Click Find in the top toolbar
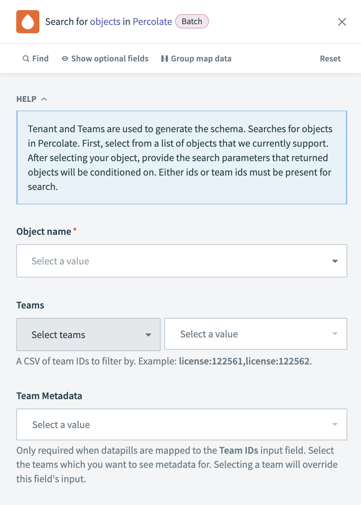Viewport: 361px width, 505px height. tap(35, 58)
